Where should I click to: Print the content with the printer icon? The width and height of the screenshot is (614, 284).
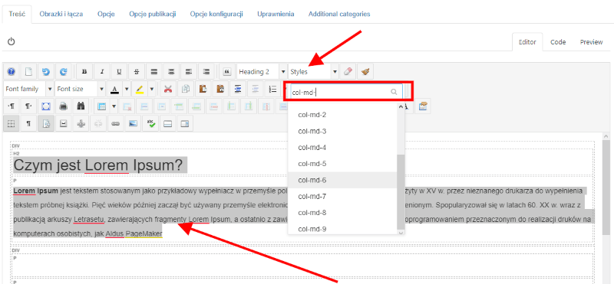[63, 106]
